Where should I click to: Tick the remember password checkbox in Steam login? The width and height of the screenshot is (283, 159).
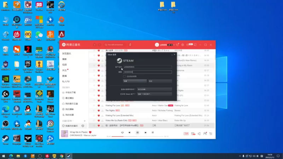(125, 76)
